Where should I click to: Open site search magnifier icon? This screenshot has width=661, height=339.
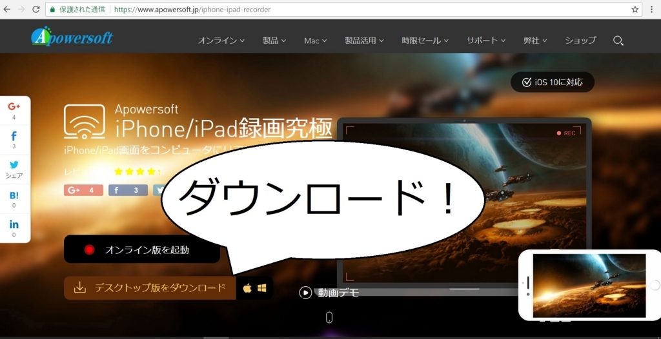tap(618, 41)
